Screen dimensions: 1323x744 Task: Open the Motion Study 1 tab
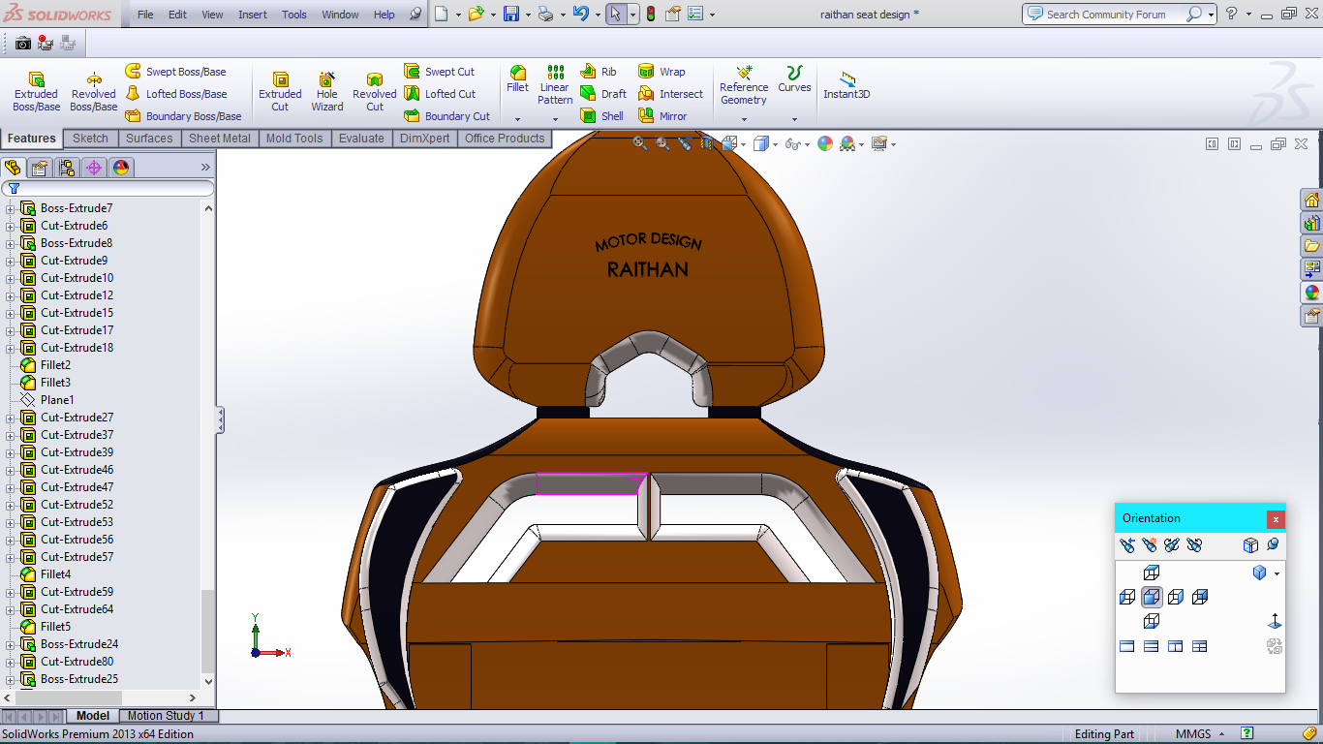[167, 716]
